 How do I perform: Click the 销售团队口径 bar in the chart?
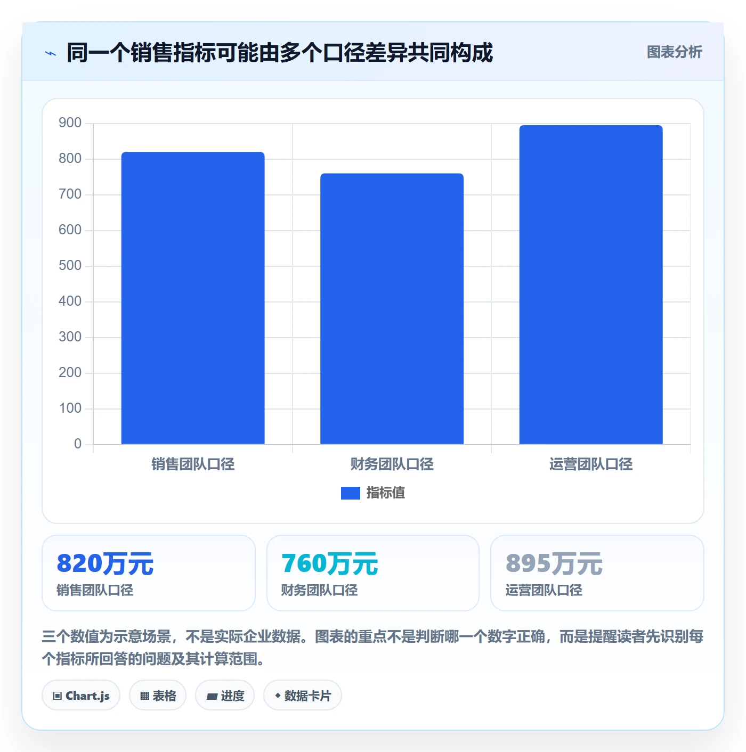(x=193, y=298)
